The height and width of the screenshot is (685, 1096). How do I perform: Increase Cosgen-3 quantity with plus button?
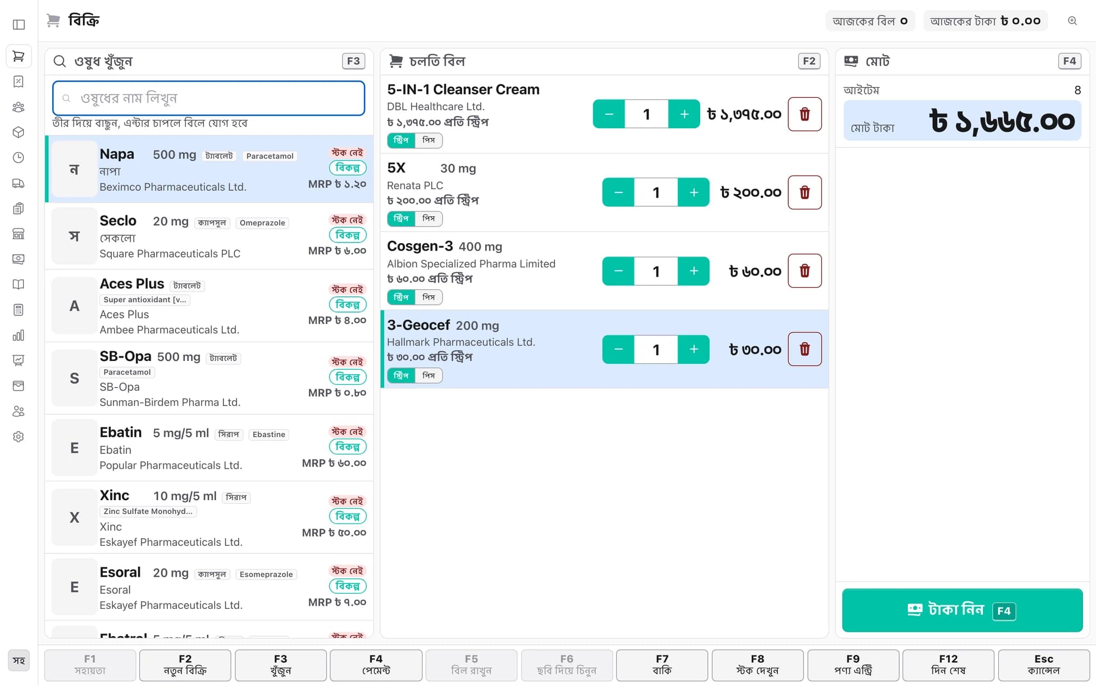694,271
